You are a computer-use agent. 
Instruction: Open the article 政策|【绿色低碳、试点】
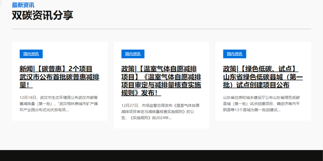tap(261, 69)
